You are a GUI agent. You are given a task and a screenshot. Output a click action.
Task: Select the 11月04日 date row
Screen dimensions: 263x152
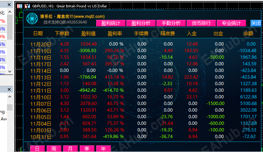tap(41, 124)
